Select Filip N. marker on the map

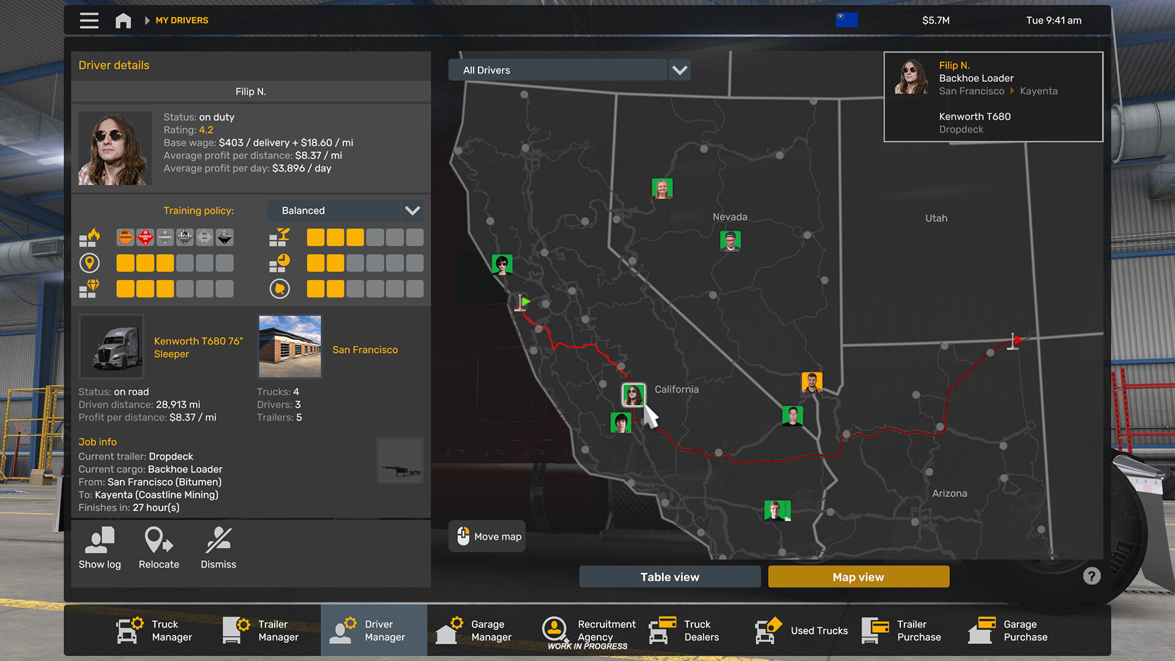click(x=633, y=395)
